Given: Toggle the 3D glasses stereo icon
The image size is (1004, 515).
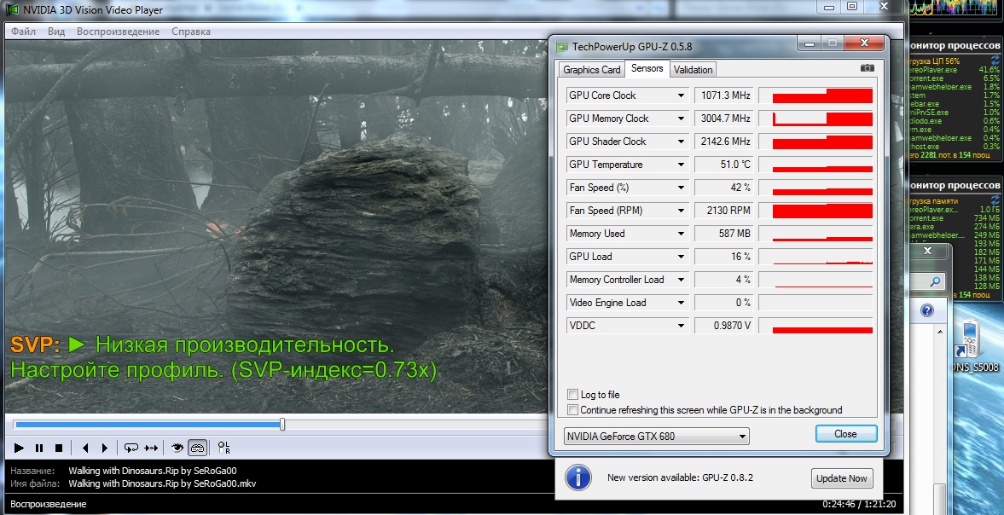Looking at the screenshot, I should click(197, 447).
